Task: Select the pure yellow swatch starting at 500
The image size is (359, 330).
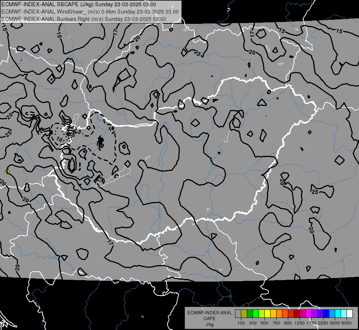Action: click(267, 314)
